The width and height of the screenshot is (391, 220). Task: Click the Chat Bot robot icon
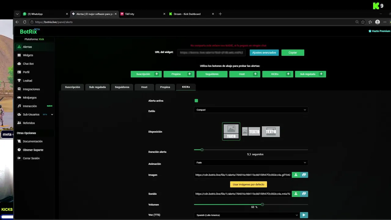19,64
